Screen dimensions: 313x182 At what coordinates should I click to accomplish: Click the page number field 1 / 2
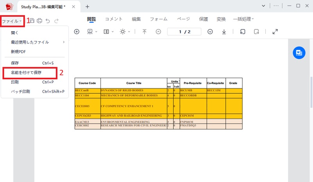[184, 32]
